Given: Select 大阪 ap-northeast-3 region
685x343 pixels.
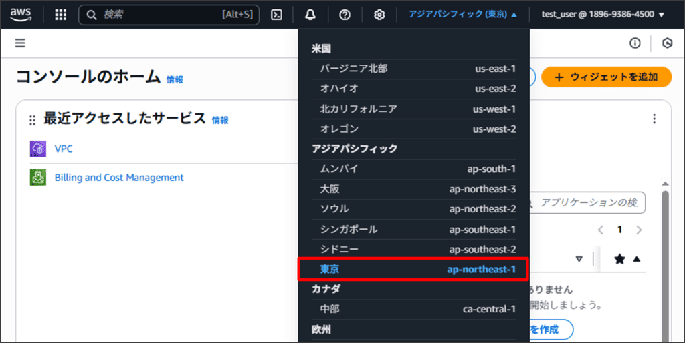Looking at the screenshot, I should [413, 189].
